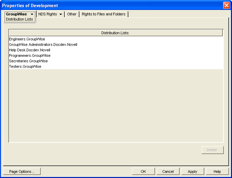Confirm with the OK button

tap(143, 171)
